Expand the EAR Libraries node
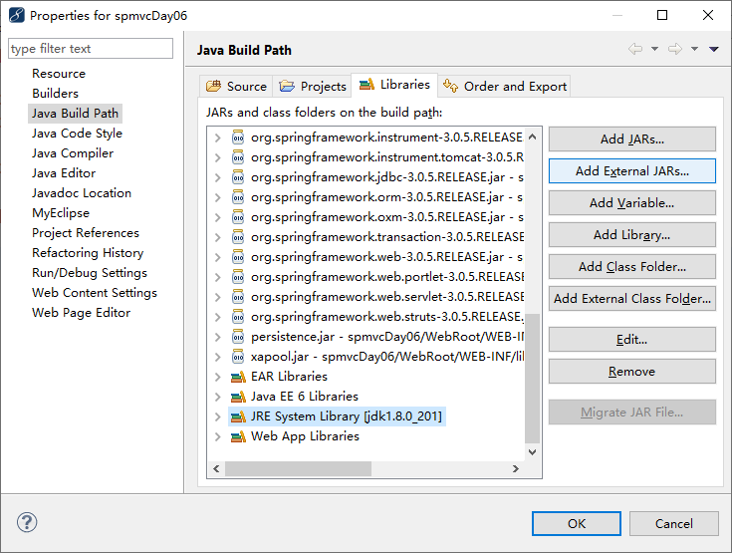 point(217,377)
